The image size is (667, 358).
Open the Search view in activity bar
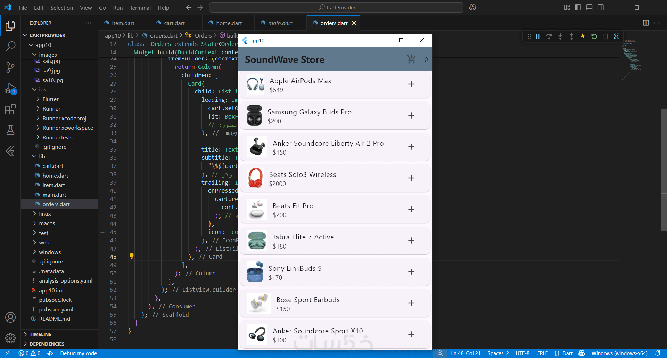click(x=10, y=46)
